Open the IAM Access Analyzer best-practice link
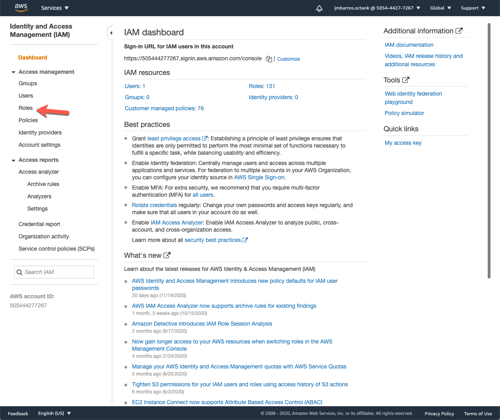This screenshot has width=500, height=420. (x=177, y=222)
